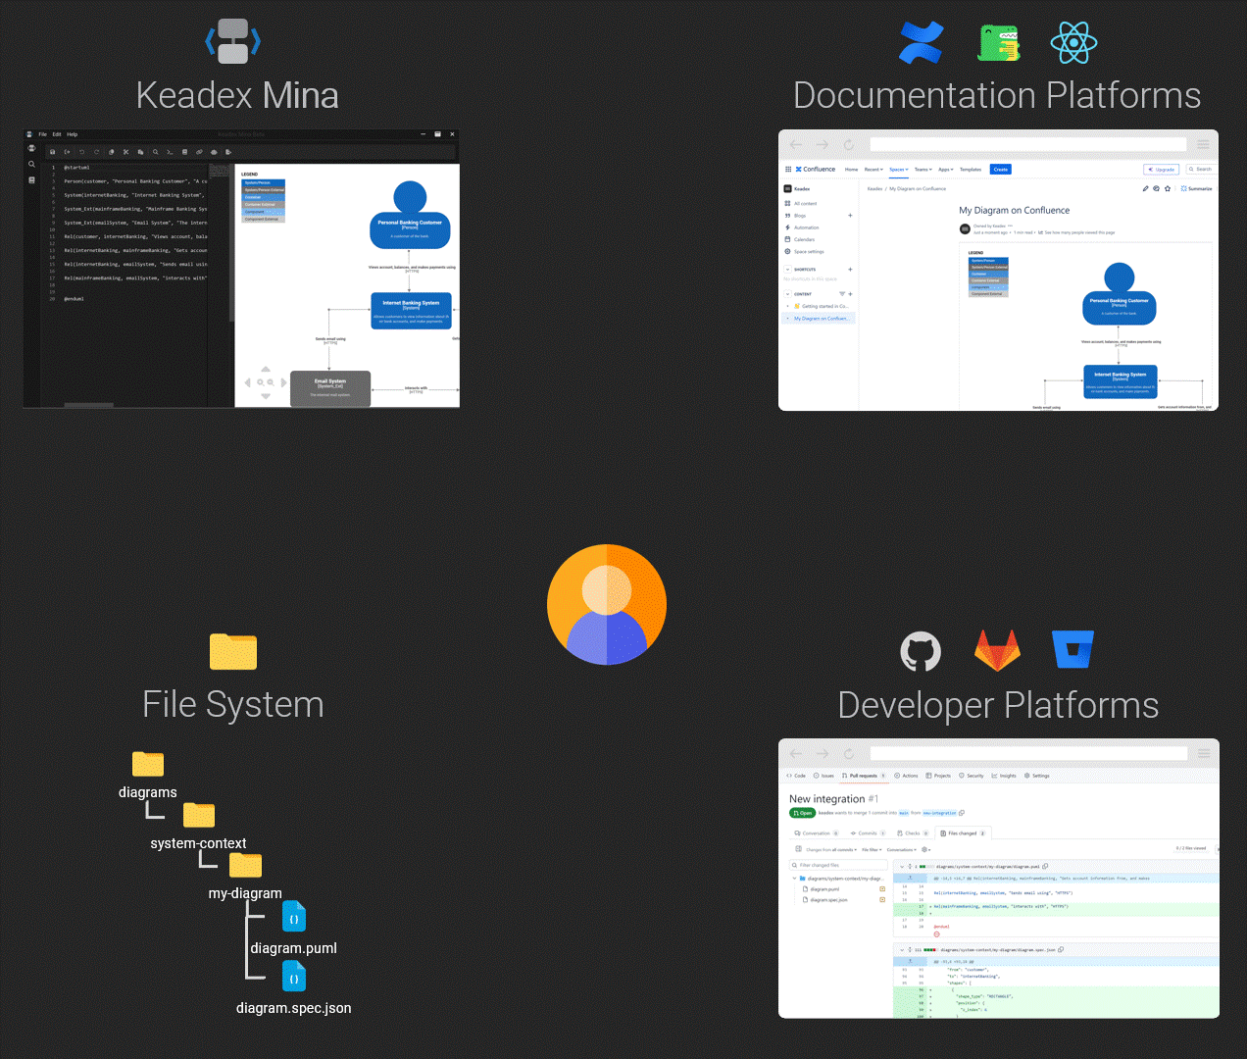Click the pan right arrow on Mina diagram
The width and height of the screenshot is (1247, 1059).
284,382
